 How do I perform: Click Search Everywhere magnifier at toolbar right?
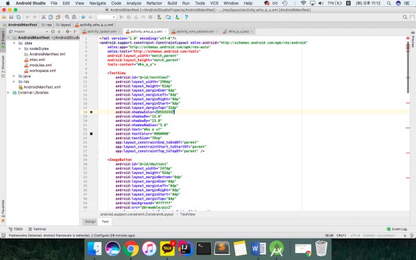405,17
